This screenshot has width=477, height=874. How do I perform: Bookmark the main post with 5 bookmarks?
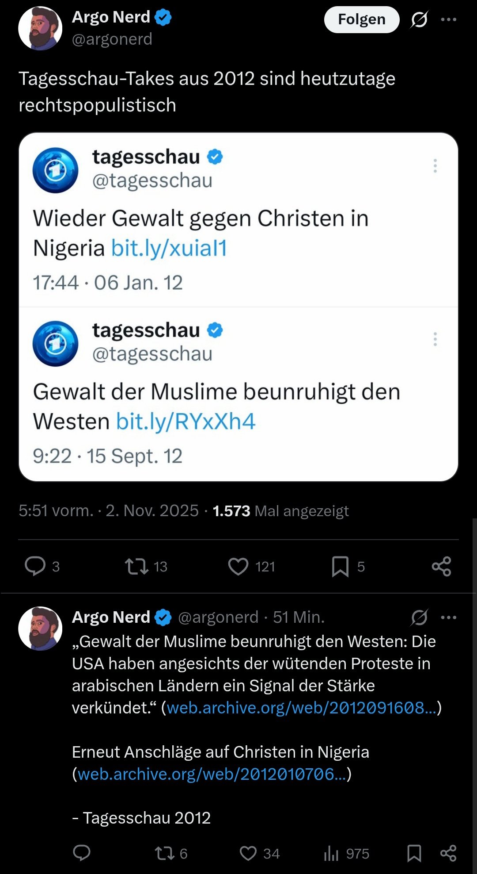click(x=340, y=566)
